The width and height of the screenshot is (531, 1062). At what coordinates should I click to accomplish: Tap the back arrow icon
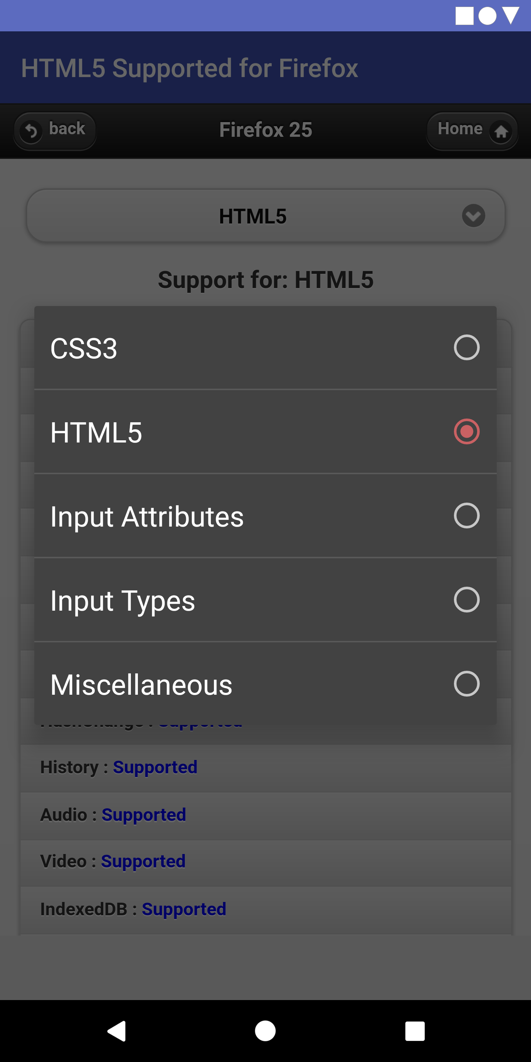31,132
